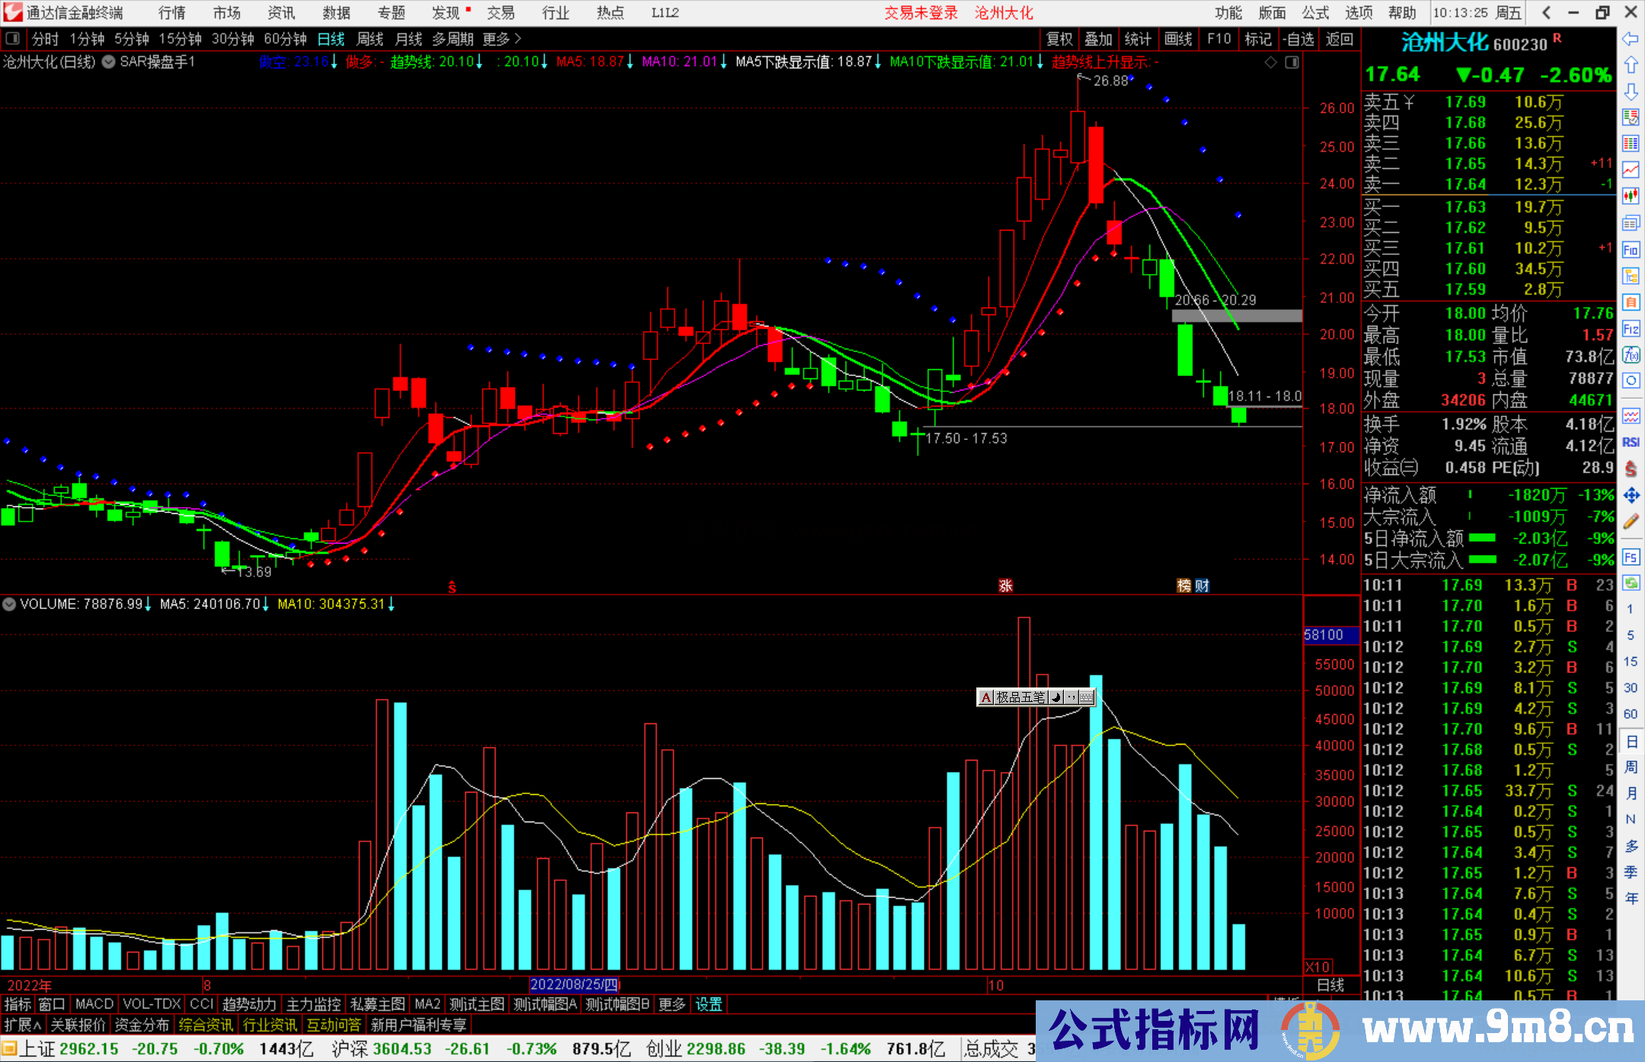The image size is (1645, 1062).
Task: Select the 周线 period
Action: pyautogui.click(x=370, y=39)
